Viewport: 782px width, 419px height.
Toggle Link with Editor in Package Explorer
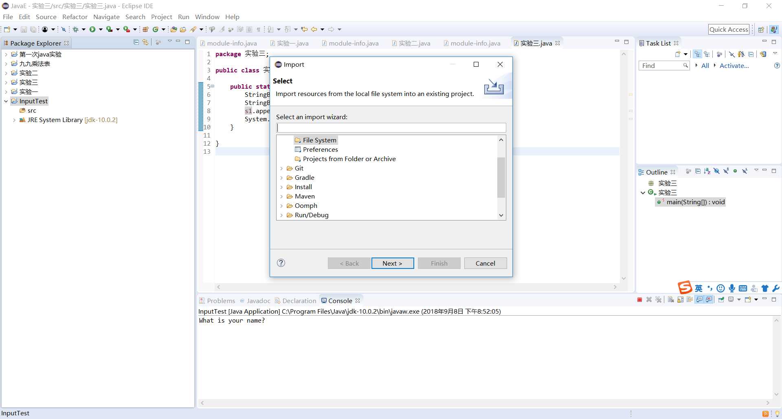(145, 42)
